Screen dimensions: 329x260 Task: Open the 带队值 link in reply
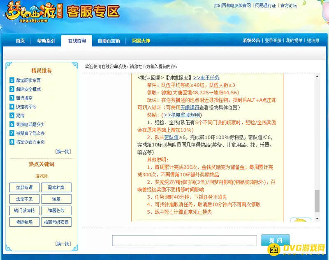171,137
